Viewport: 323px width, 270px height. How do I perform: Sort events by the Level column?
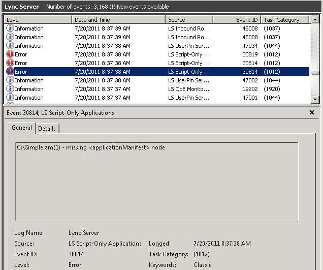click(38, 20)
